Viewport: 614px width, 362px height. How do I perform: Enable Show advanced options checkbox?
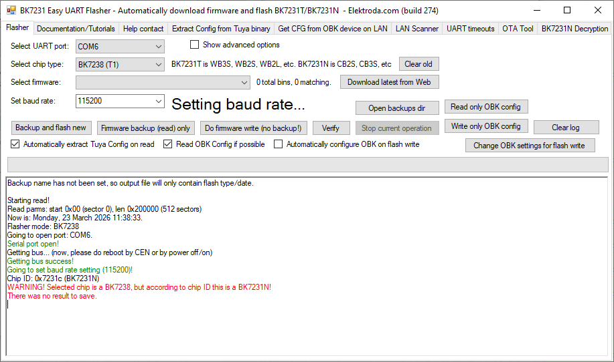[194, 45]
